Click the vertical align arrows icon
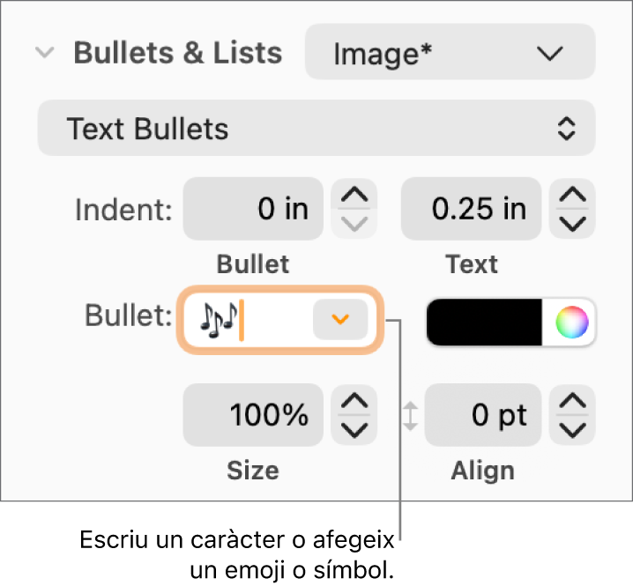633x586 pixels. point(410,416)
